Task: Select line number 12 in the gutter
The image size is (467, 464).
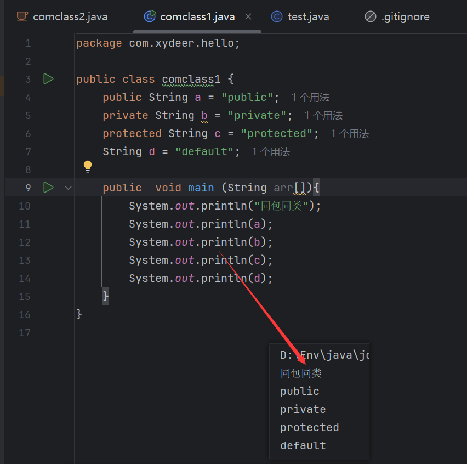Action: coord(24,242)
